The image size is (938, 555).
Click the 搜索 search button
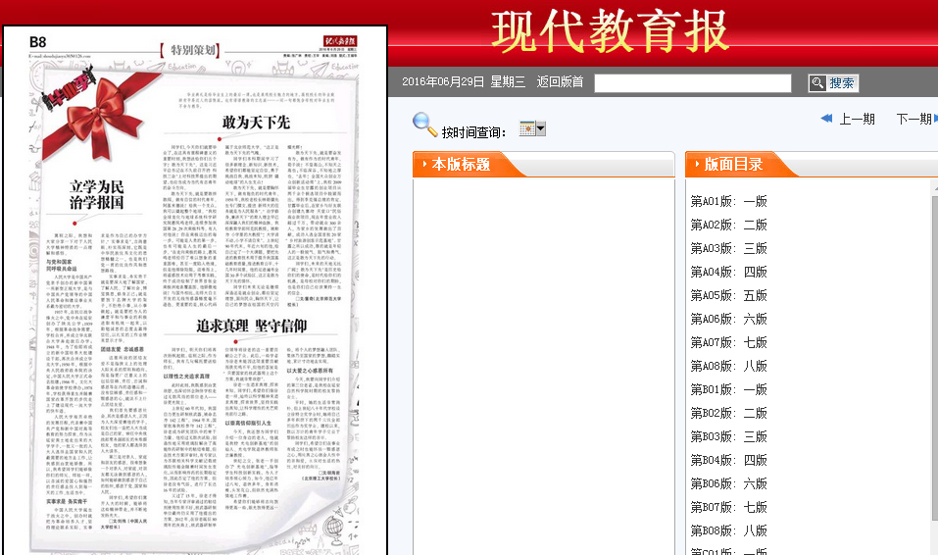(x=832, y=83)
